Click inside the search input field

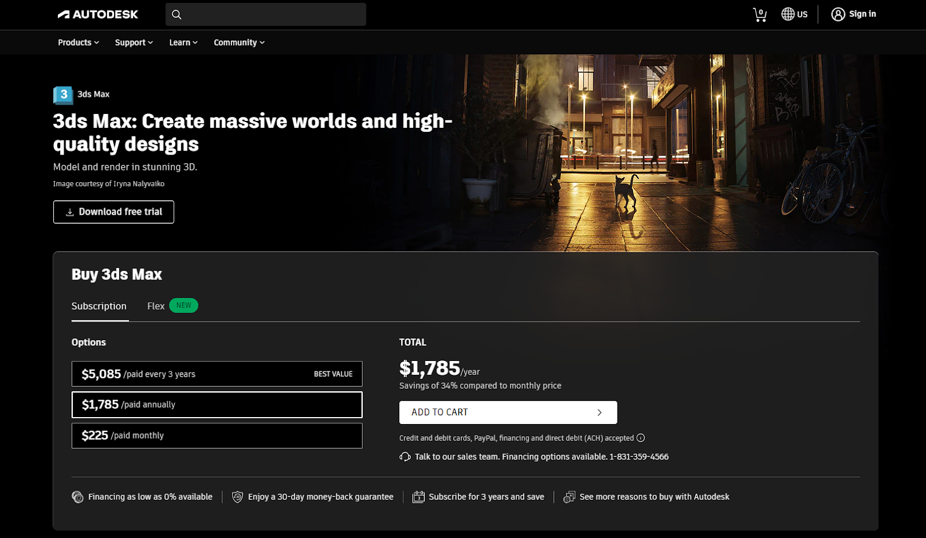(266, 14)
